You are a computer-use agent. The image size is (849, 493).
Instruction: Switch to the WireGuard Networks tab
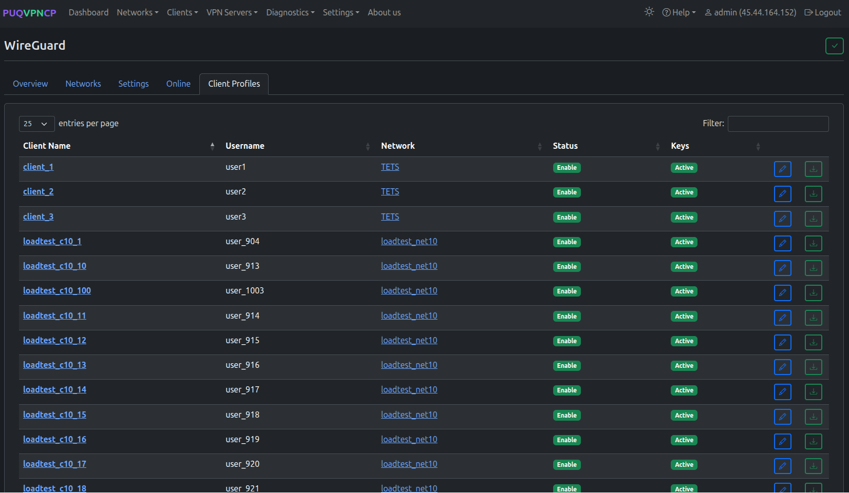tap(83, 84)
